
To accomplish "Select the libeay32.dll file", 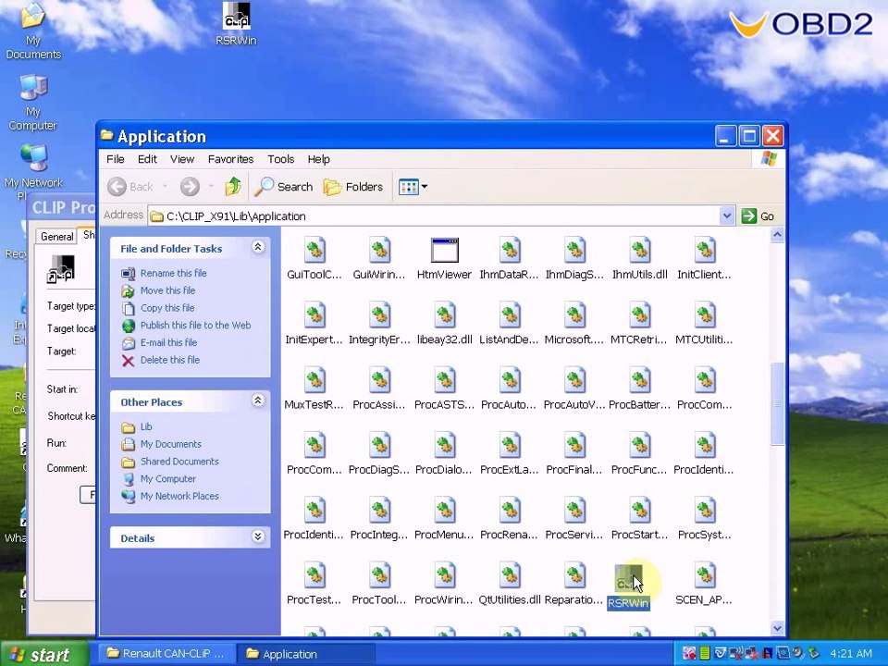I will (445, 324).
